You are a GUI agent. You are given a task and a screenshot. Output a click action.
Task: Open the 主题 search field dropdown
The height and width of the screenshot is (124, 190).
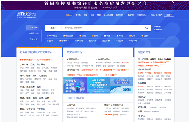coord(54,28)
